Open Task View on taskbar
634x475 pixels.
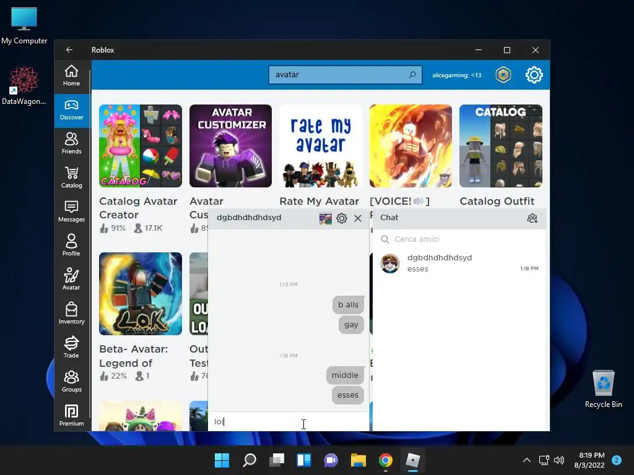click(x=277, y=460)
